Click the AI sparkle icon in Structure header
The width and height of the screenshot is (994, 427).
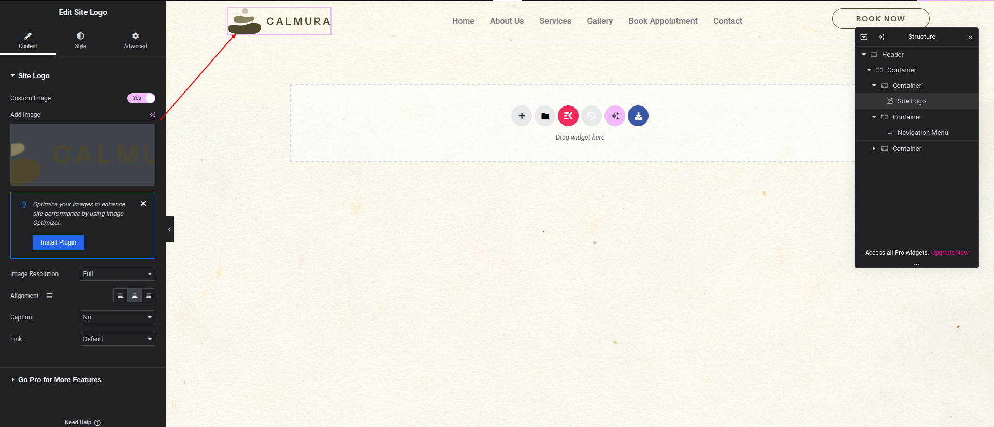point(882,37)
